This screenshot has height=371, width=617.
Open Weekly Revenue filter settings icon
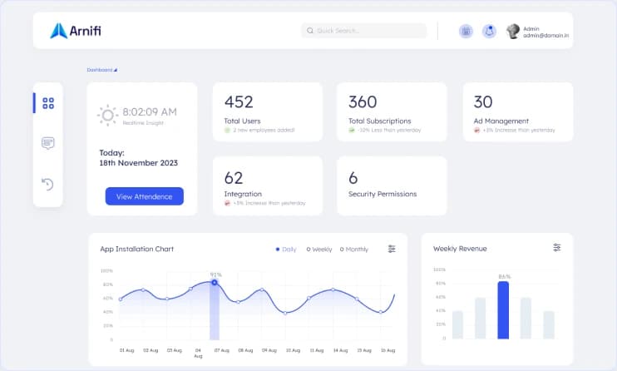click(557, 247)
